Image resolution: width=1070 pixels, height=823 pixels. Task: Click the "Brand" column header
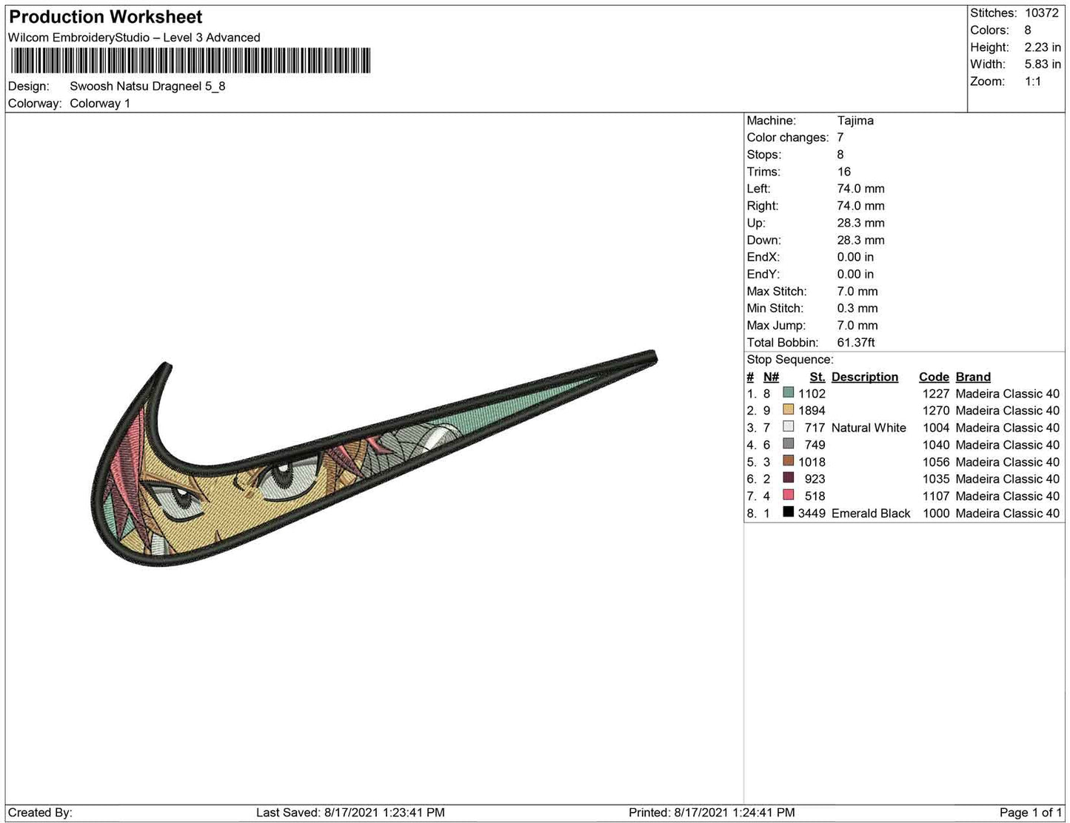973,377
